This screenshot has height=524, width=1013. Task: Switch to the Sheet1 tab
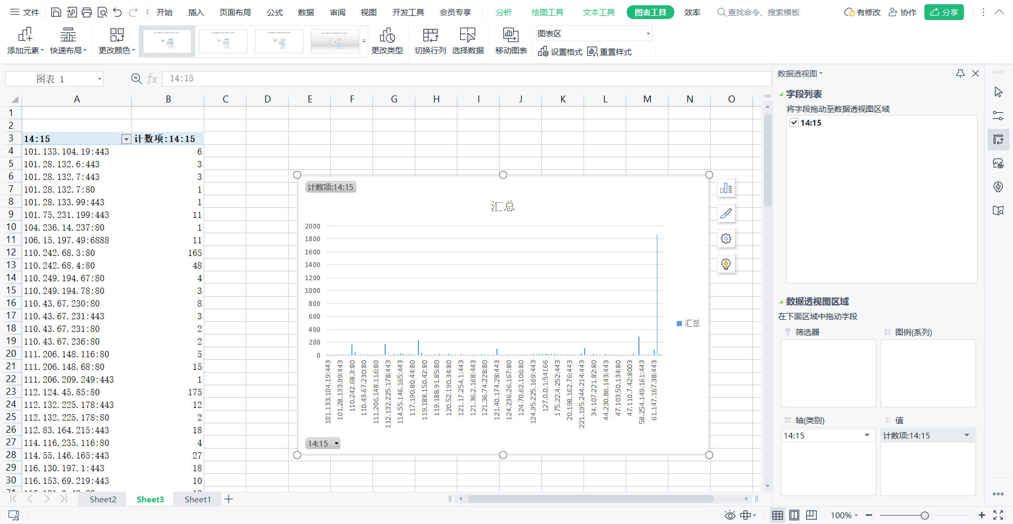click(x=198, y=499)
